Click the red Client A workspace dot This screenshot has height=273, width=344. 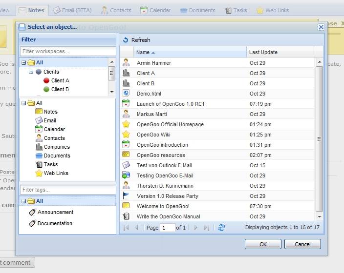pyautogui.click(x=46, y=80)
